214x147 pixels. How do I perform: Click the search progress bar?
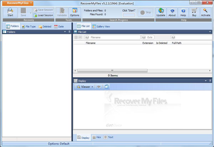pyautogui.click(x=129, y=15)
